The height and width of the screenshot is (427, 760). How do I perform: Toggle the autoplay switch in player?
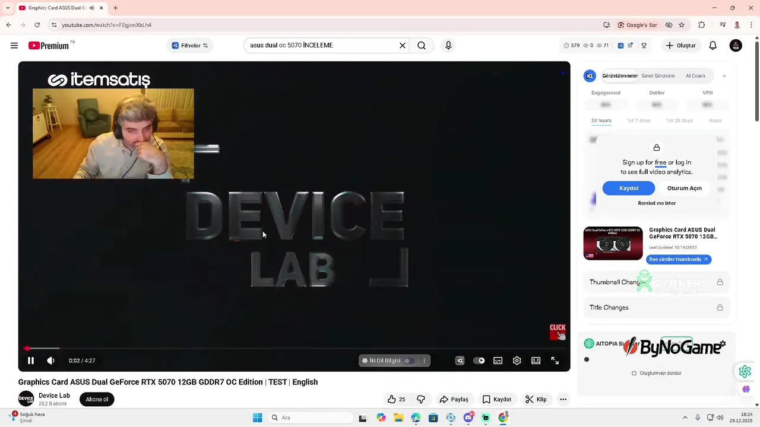click(479, 361)
